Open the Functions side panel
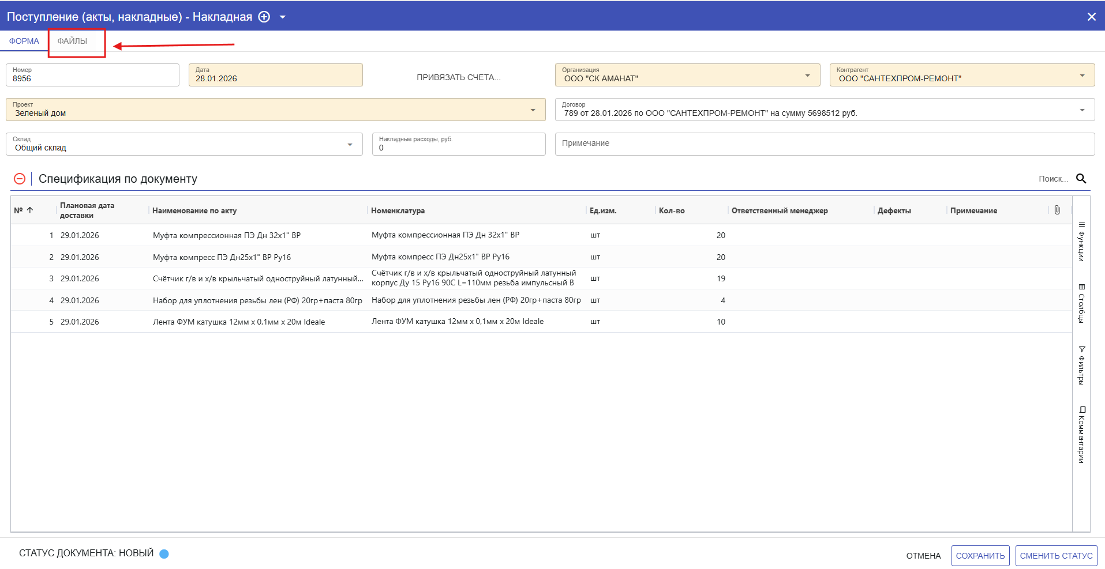 pos(1081,242)
